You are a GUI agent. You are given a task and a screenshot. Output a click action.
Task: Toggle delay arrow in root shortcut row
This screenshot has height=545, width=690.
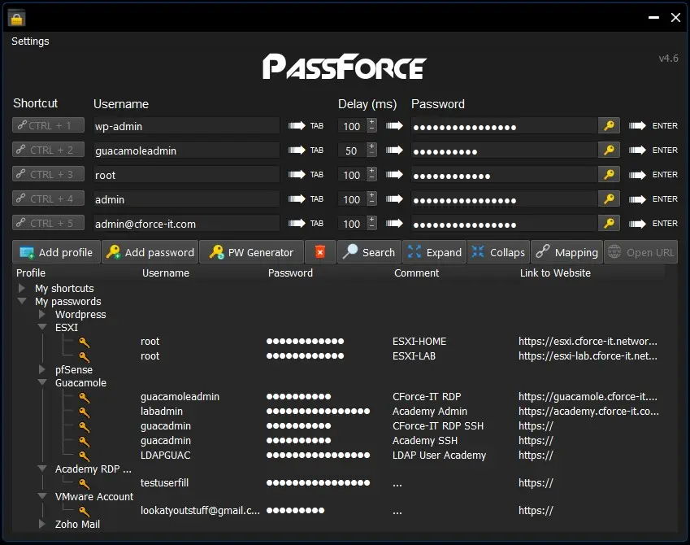click(x=394, y=175)
